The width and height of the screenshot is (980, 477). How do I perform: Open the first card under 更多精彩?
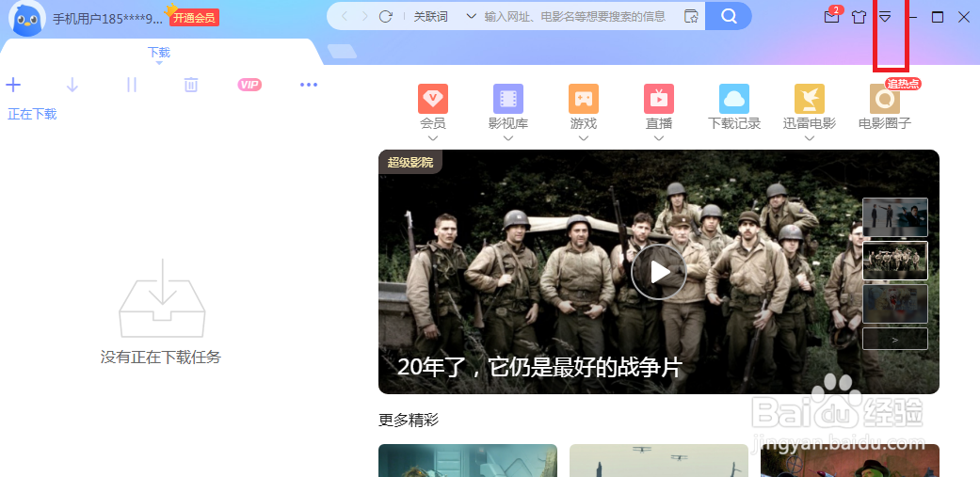point(468,461)
